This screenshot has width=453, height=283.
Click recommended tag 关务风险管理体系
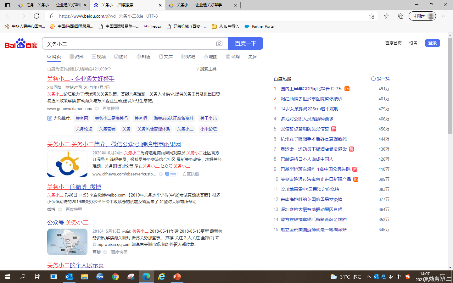(154, 129)
